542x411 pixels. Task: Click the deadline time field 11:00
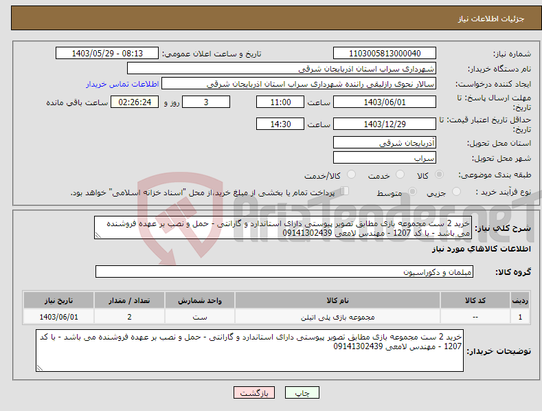(x=280, y=102)
